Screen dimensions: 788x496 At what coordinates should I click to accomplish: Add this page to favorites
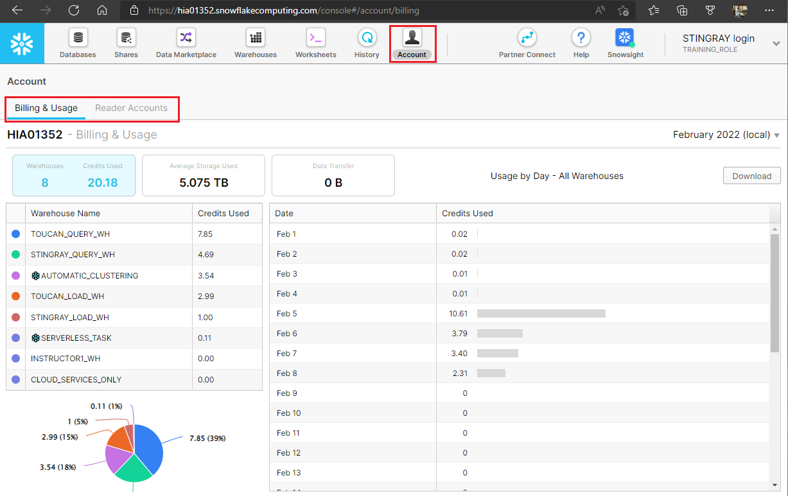622,10
